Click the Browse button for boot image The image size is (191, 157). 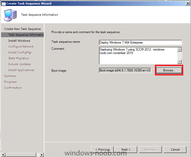(169, 70)
